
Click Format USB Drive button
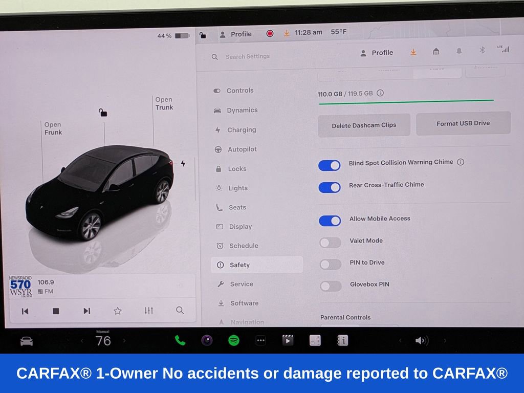[x=463, y=123]
